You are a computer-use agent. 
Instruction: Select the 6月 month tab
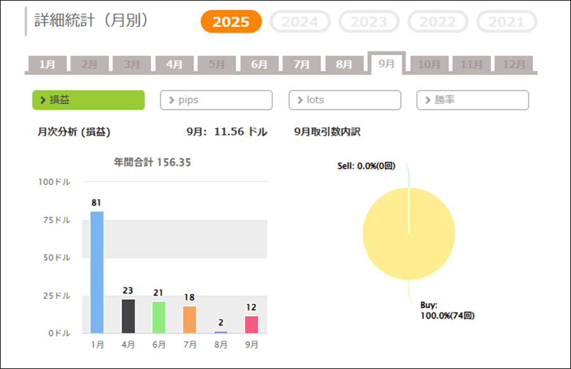(x=259, y=64)
